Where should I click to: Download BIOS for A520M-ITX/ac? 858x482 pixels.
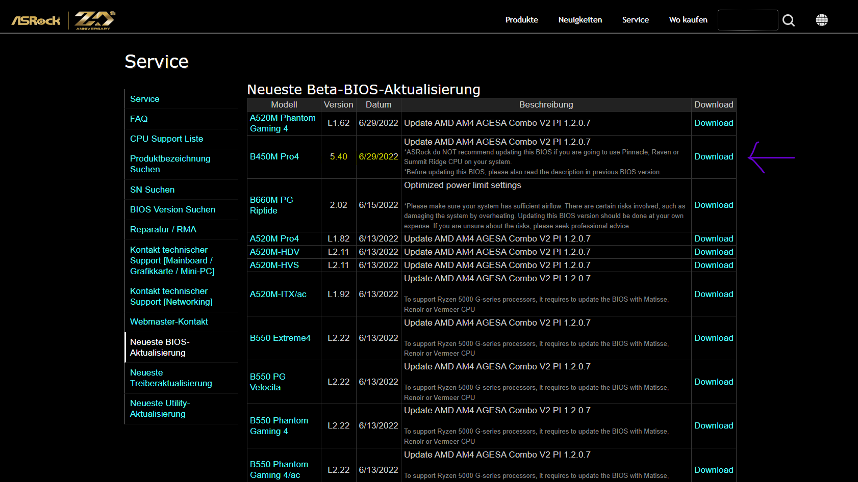714,294
